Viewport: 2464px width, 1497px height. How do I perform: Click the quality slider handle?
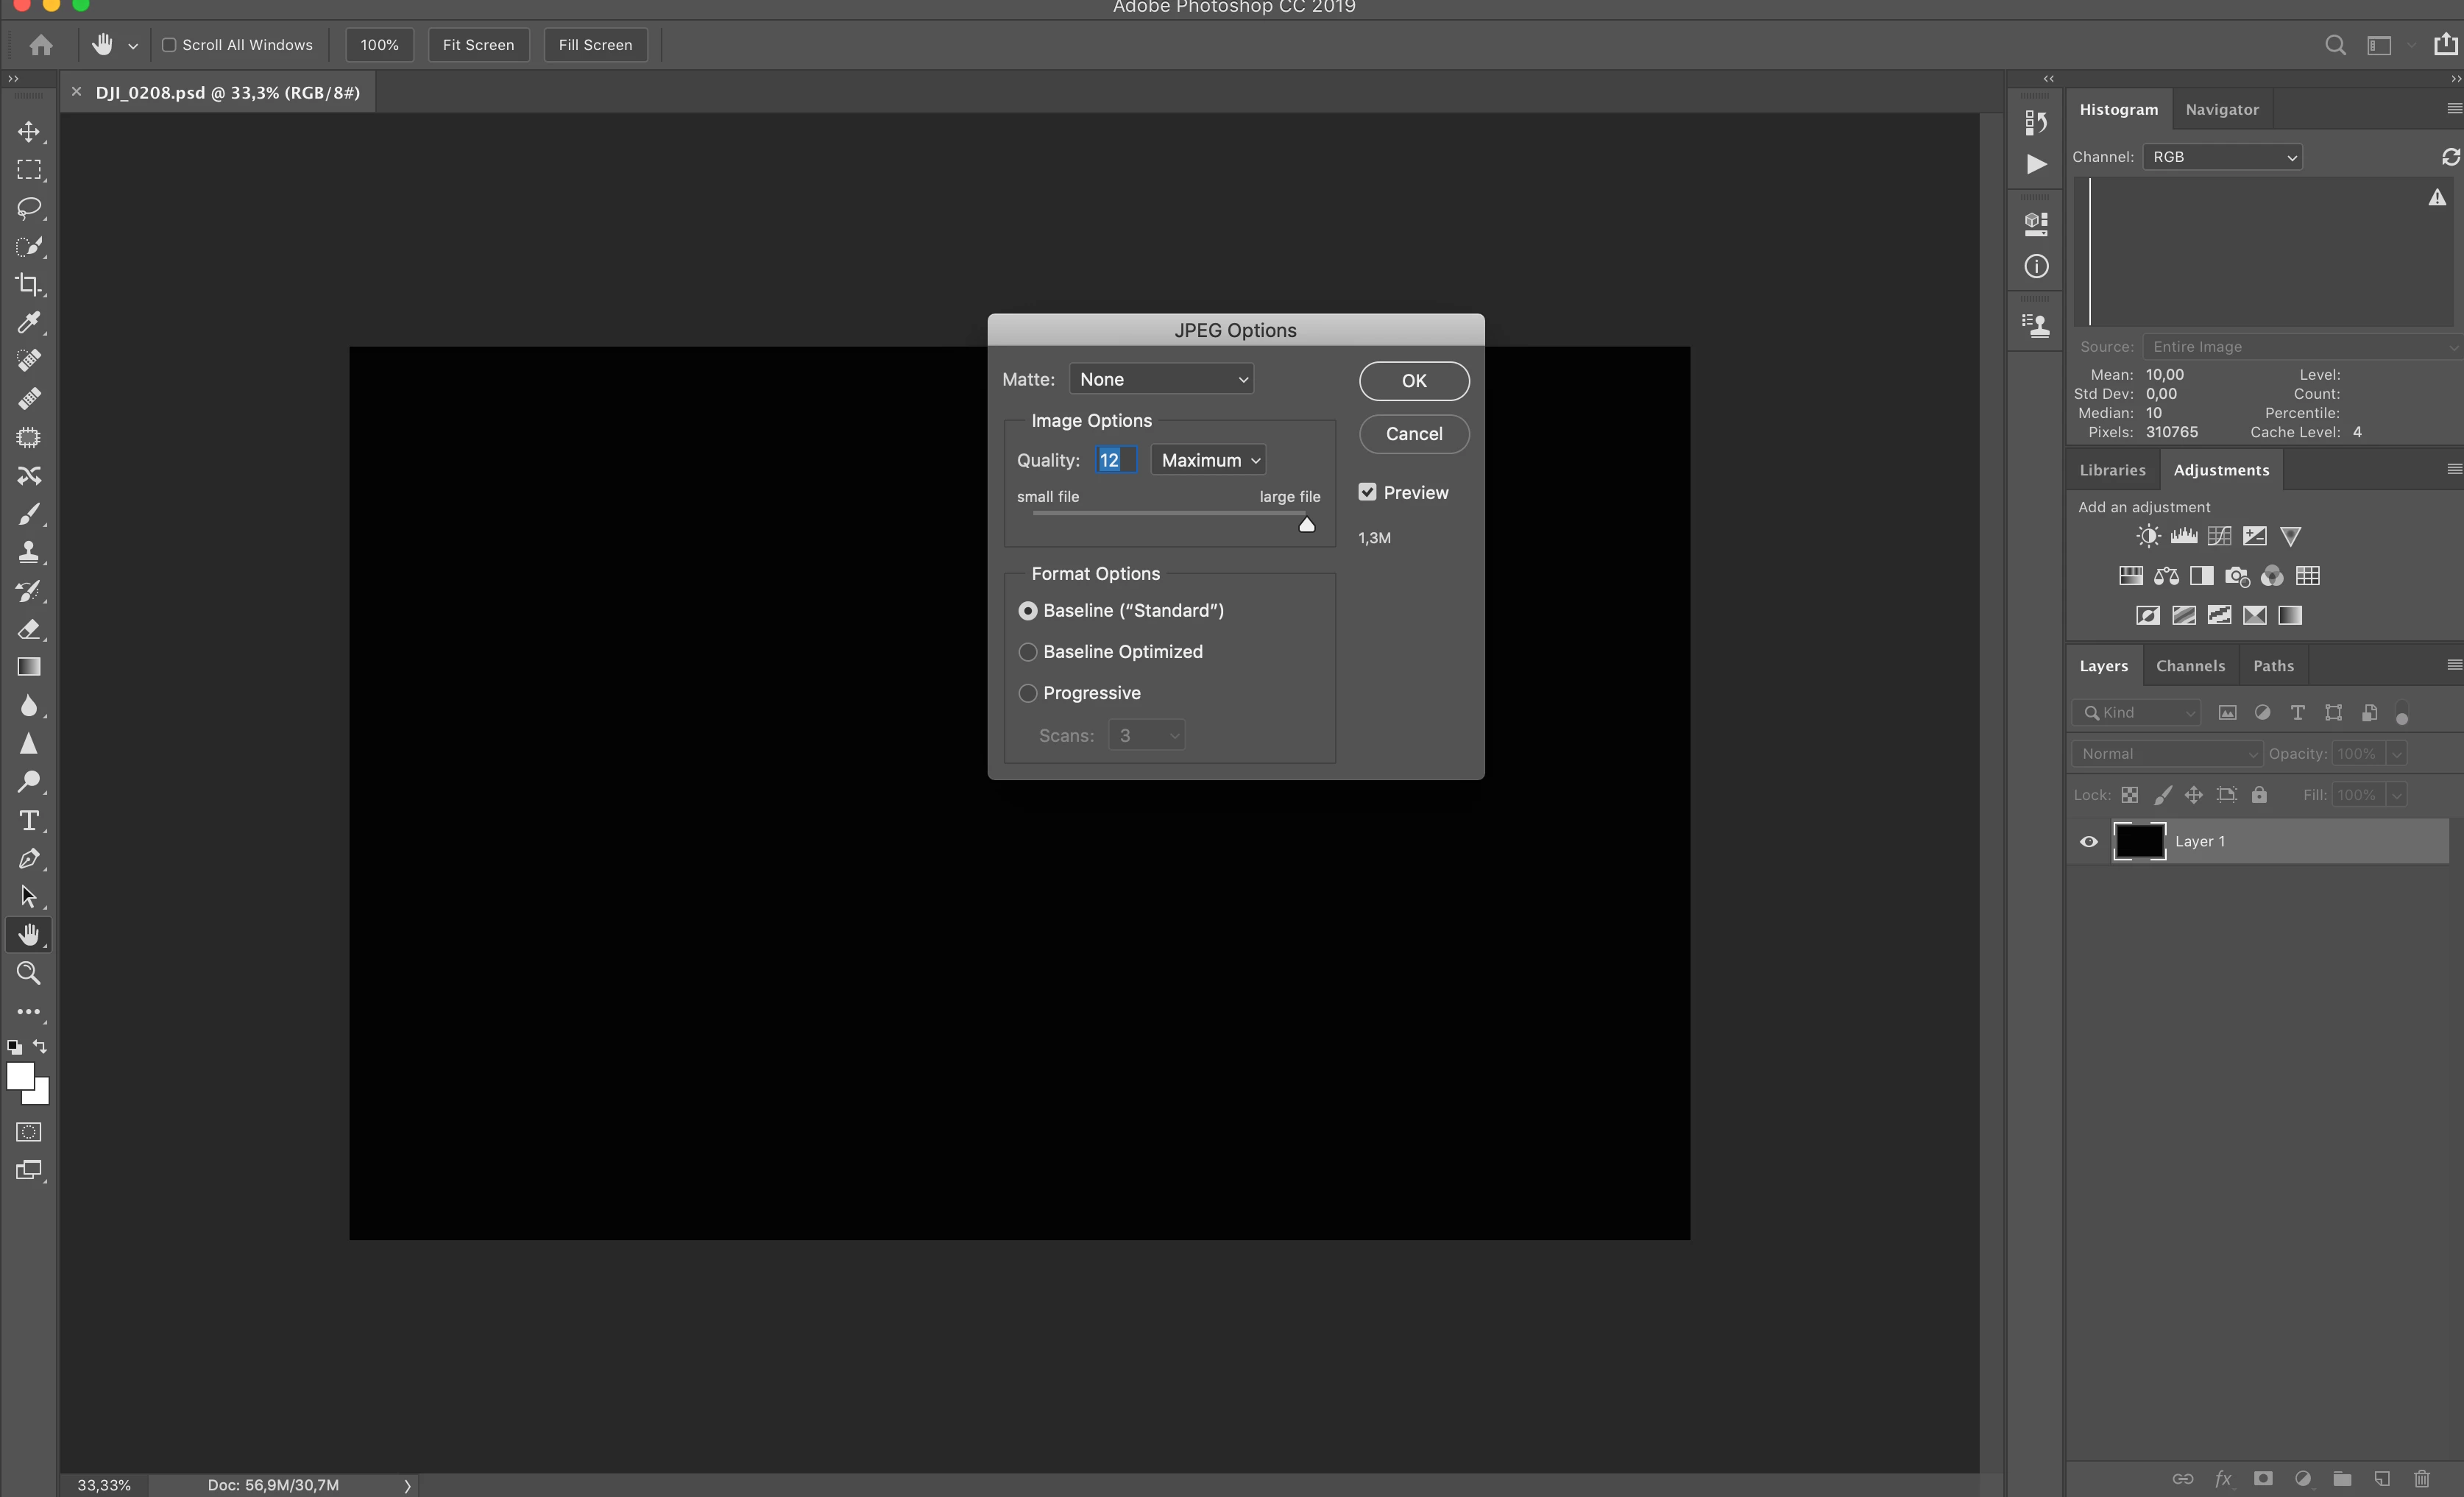click(x=1306, y=525)
